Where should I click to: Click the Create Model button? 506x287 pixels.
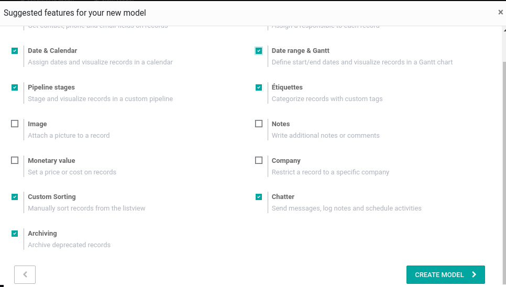445,274
